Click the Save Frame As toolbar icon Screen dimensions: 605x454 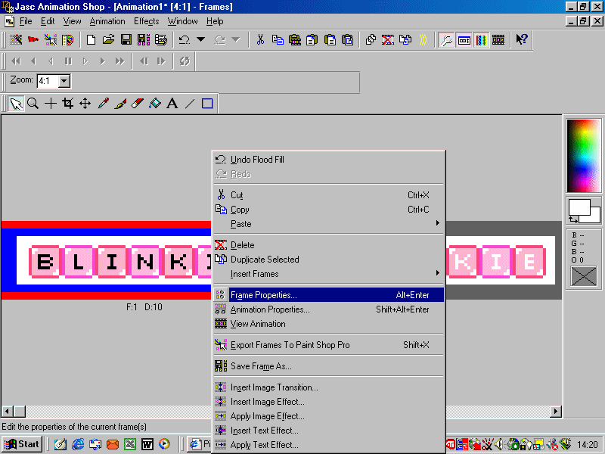144,40
